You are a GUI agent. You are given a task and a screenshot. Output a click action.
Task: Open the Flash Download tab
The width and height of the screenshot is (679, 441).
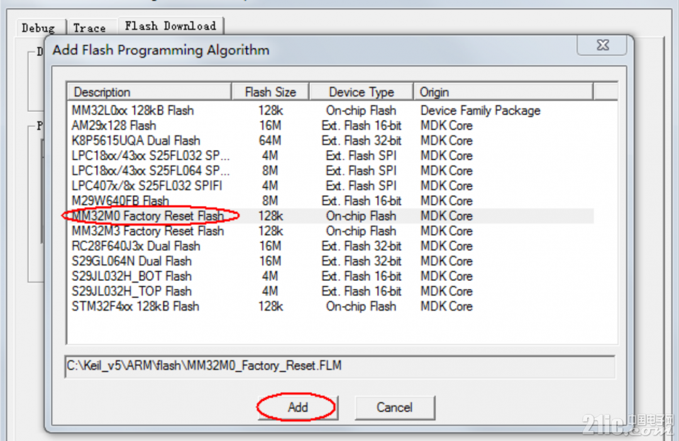(x=170, y=26)
